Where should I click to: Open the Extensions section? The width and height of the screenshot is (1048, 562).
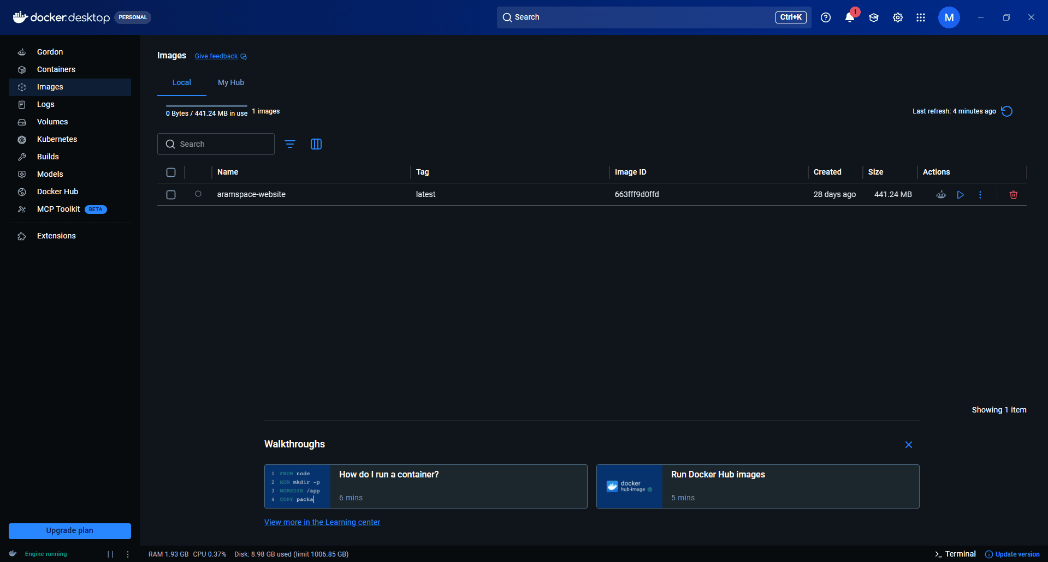(70, 236)
